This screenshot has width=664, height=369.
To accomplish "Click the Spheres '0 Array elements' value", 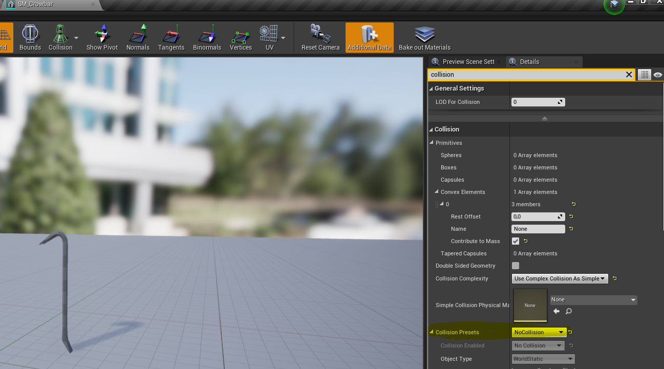I will [x=536, y=155].
